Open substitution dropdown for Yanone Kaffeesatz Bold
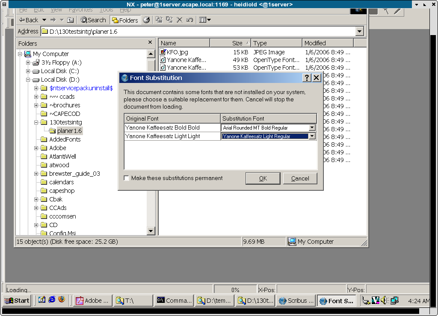The width and height of the screenshot is (438, 316). 312,127
